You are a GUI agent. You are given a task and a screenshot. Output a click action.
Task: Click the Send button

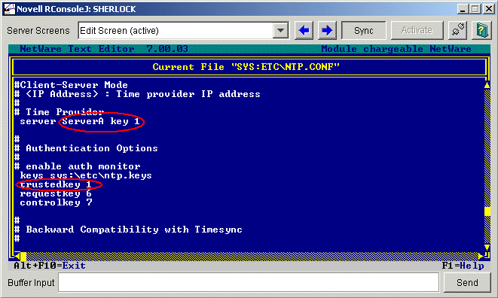click(x=467, y=282)
